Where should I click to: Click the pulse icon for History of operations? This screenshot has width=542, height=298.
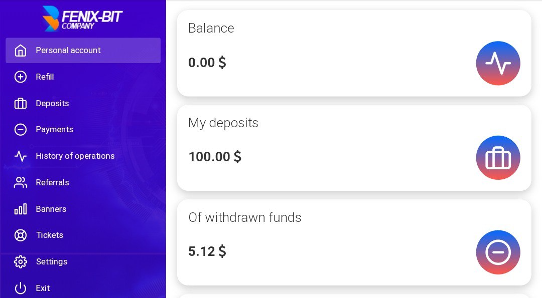pyautogui.click(x=21, y=156)
